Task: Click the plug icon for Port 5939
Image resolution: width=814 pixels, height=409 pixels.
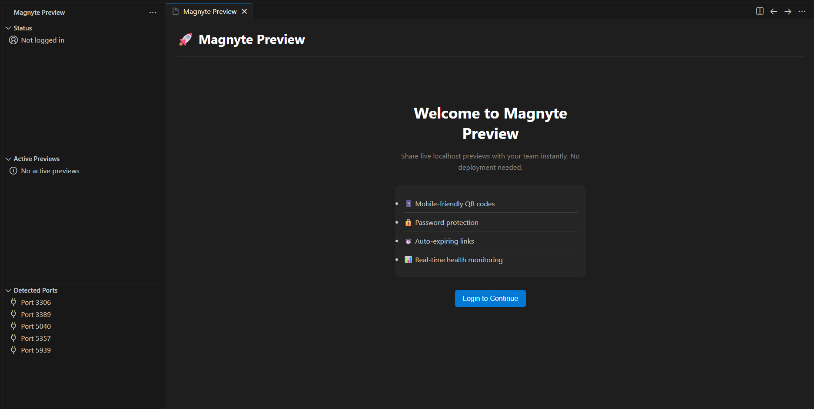Action: coord(13,350)
